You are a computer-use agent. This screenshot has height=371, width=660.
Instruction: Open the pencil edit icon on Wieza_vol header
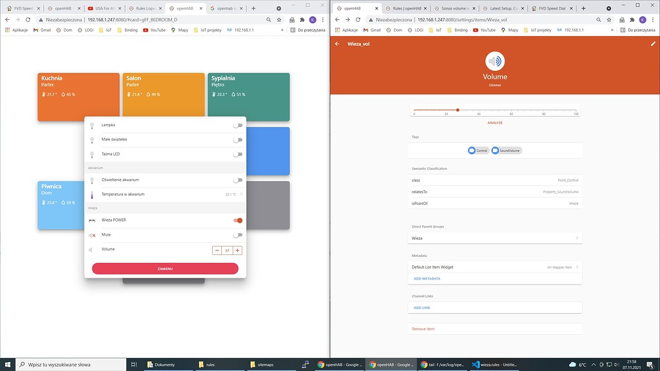[x=652, y=44]
